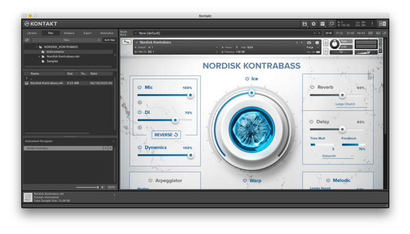The image size is (410, 234).
Task: Click the Mic volume slider handle
Action: point(191,95)
